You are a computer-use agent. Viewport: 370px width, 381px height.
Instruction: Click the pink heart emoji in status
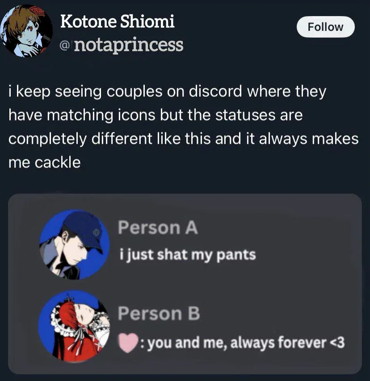coord(128,343)
